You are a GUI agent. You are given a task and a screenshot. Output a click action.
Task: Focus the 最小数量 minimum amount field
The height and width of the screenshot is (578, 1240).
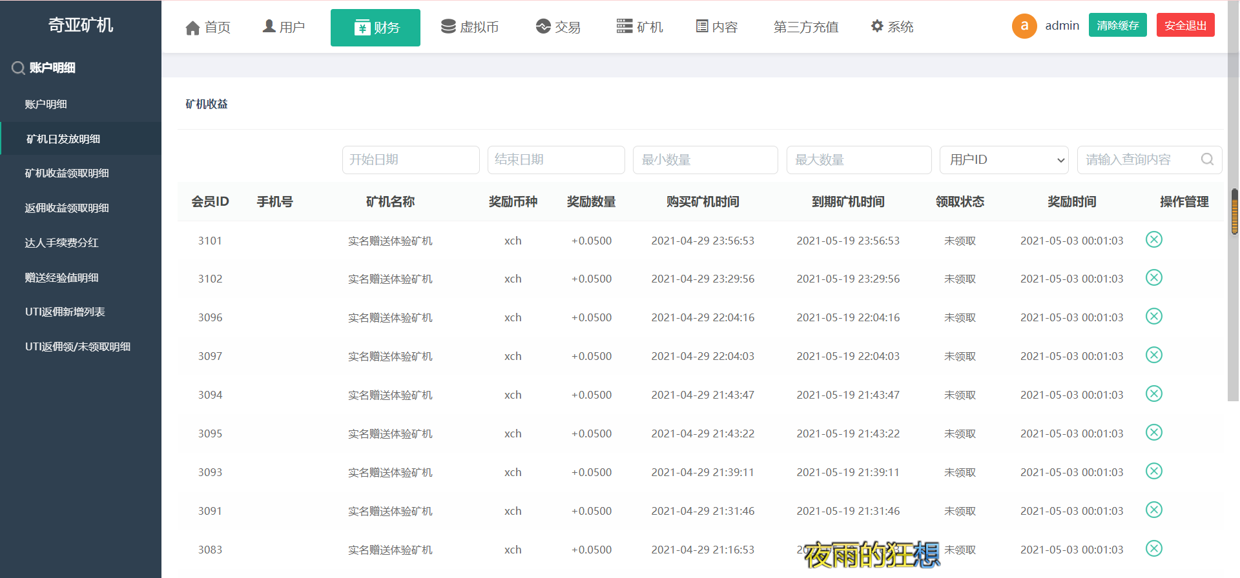point(705,160)
